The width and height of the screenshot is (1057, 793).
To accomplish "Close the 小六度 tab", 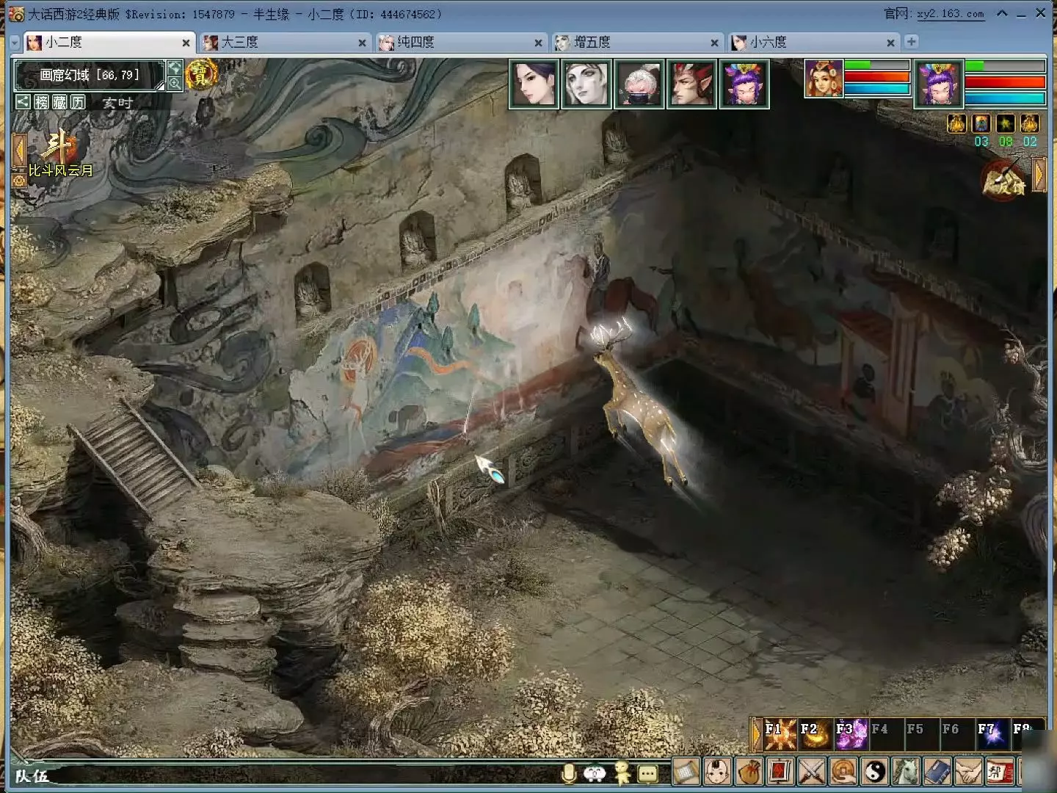I will click(x=890, y=43).
